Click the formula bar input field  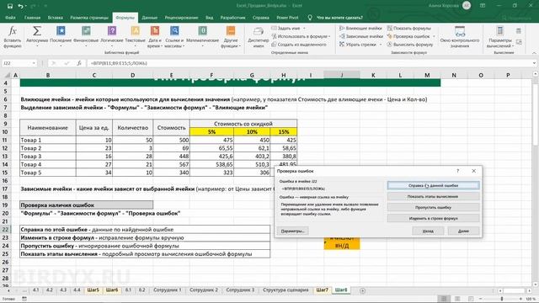tap(309, 63)
